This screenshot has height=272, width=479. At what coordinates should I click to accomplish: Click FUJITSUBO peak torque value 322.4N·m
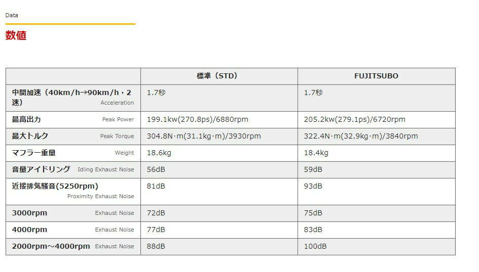click(x=360, y=136)
